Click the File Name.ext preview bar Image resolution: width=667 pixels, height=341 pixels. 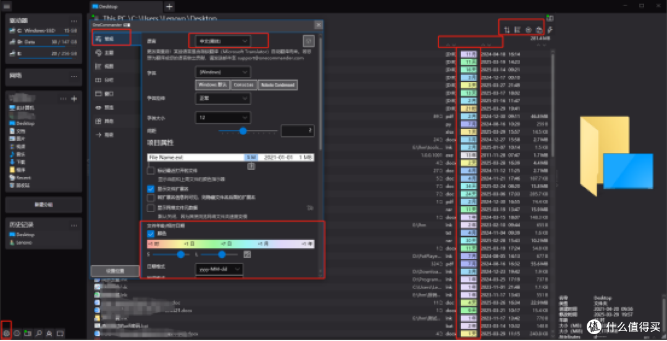230,157
